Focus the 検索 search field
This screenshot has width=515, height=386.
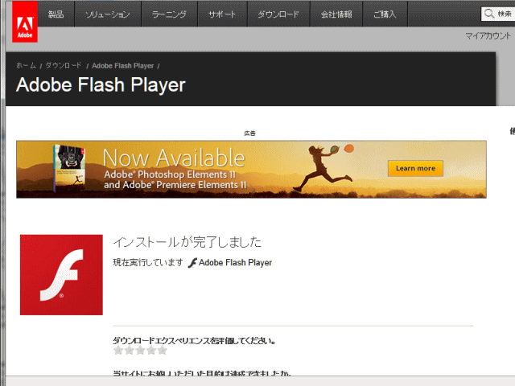498,14
